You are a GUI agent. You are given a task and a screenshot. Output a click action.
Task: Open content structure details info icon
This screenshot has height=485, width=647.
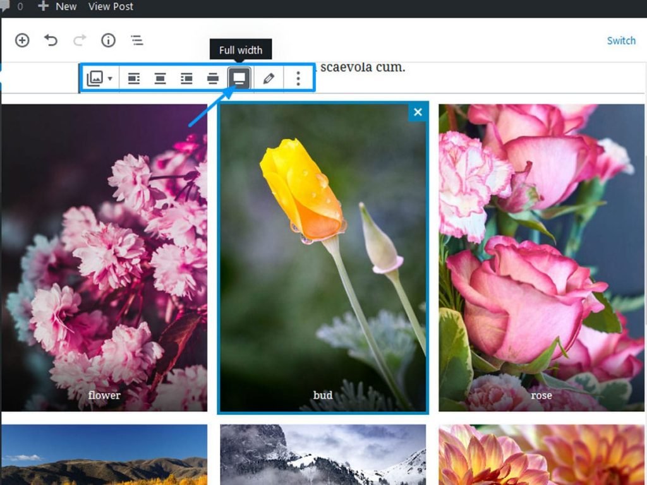107,40
